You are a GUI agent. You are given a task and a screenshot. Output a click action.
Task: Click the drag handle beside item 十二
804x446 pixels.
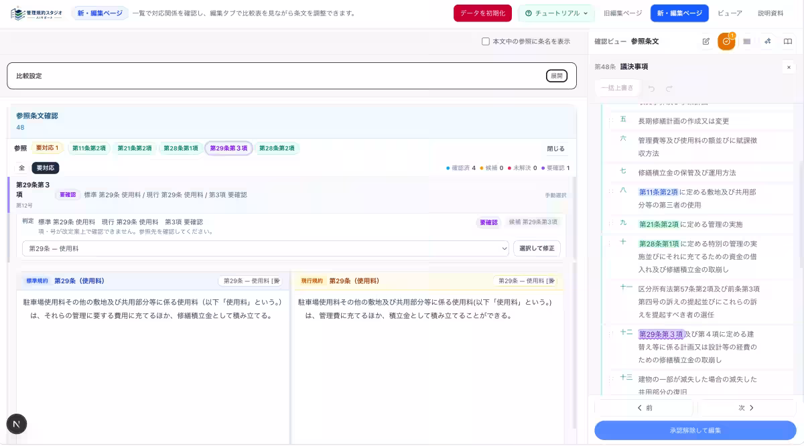point(610,333)
